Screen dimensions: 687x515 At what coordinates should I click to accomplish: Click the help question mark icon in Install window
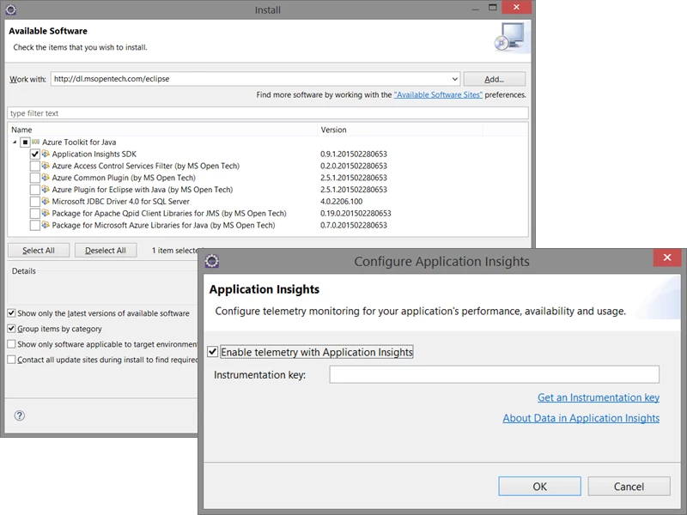19,415
